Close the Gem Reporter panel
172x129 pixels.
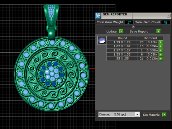point(168,15)
